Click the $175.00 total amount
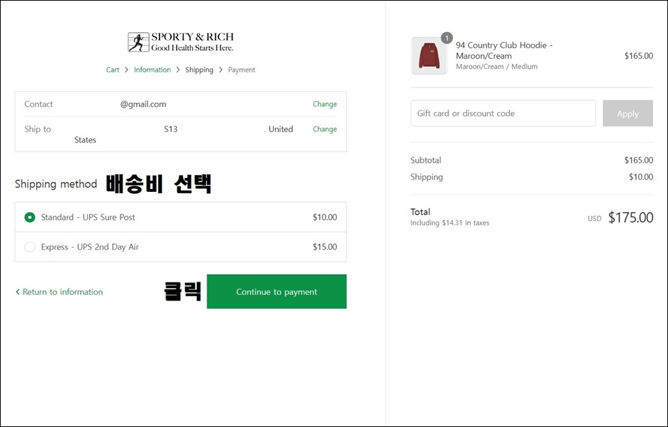Image resolution: width=668 pixels, height=427 pixels. 630,218
